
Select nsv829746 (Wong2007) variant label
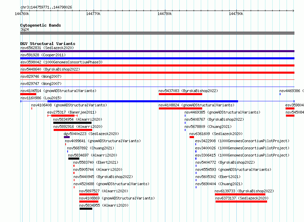[x=41, y=76]
